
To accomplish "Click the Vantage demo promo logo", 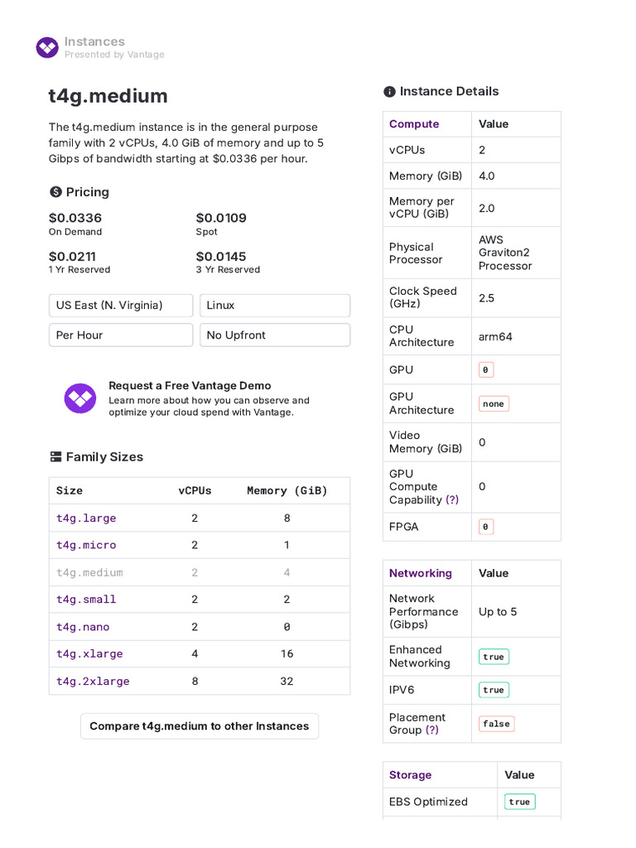I will point(80,398).
